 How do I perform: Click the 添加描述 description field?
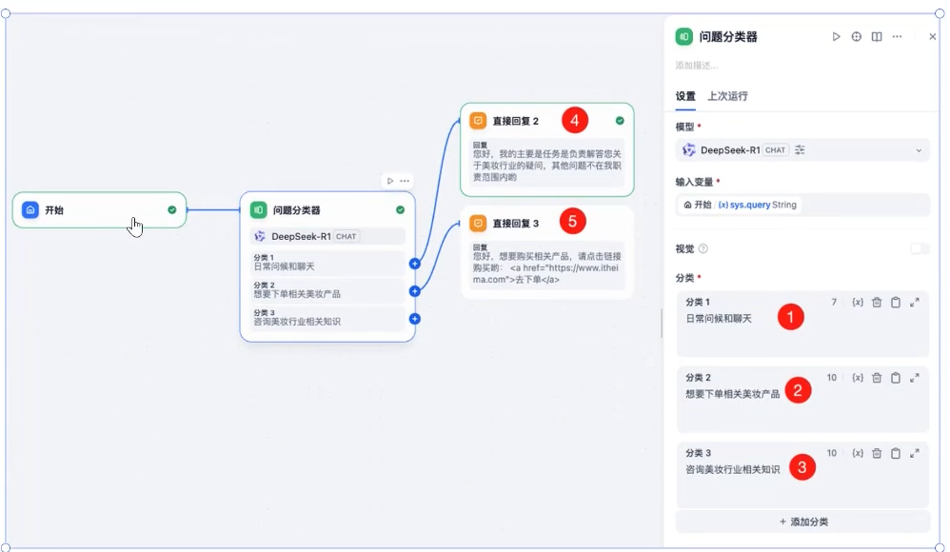[697, 66]
